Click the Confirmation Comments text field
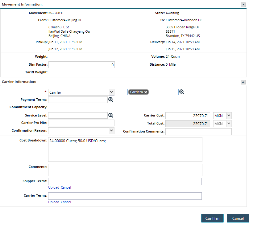The image size is (253, 225). (198, 132)
